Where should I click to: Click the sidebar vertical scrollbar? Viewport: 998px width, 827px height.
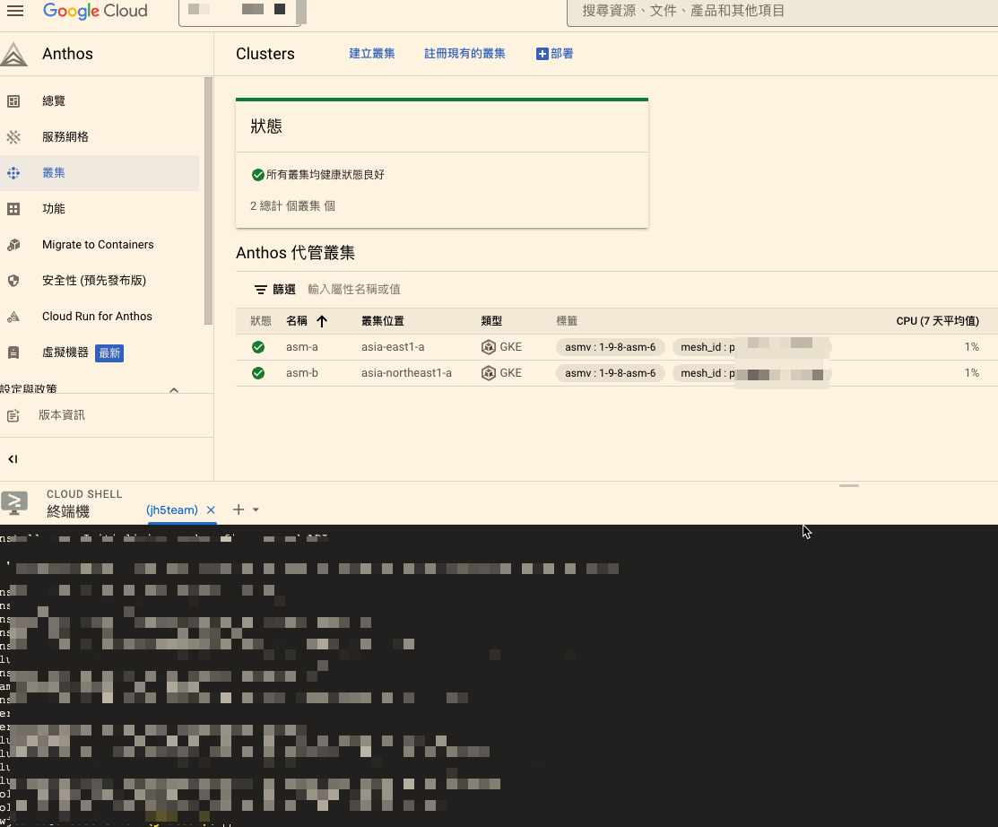[208, 201]
